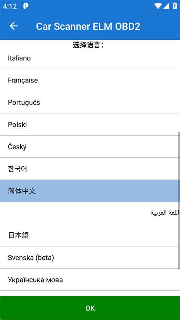Screen dimensions: 180x320
Task: Choose Svenska (beta) language
Action: click(90, 257)
